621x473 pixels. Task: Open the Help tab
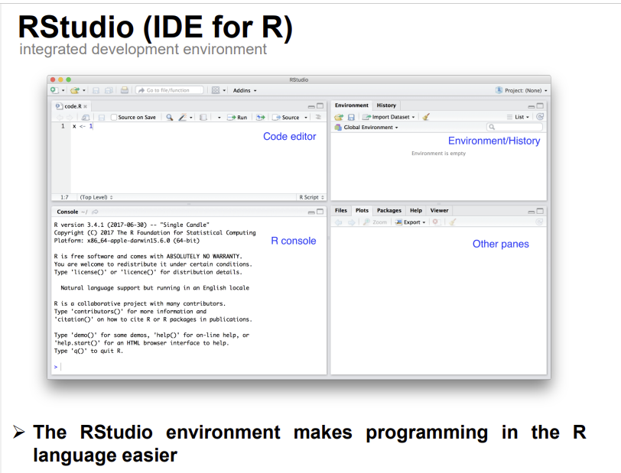click(416, 211)
